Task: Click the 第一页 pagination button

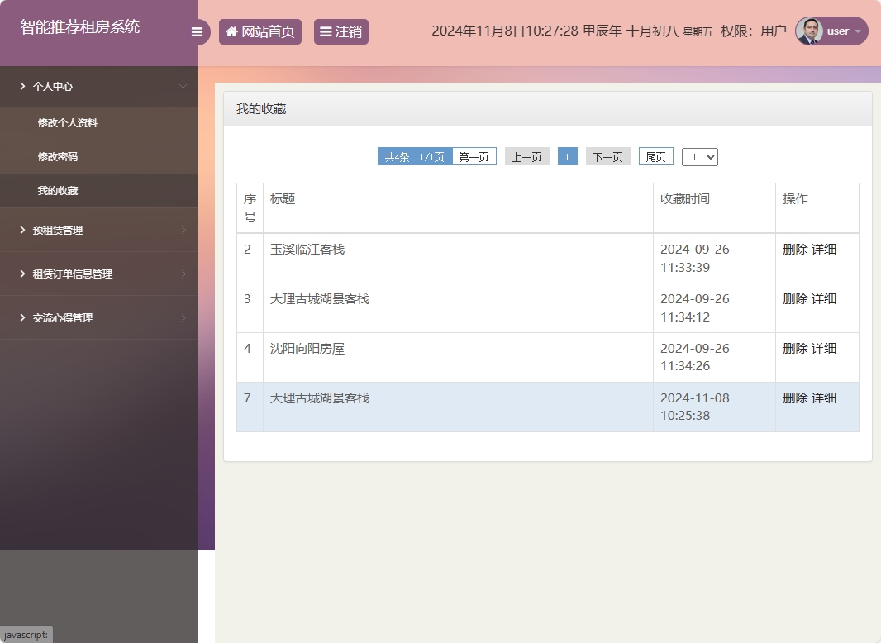Action: tap(474, 156)
